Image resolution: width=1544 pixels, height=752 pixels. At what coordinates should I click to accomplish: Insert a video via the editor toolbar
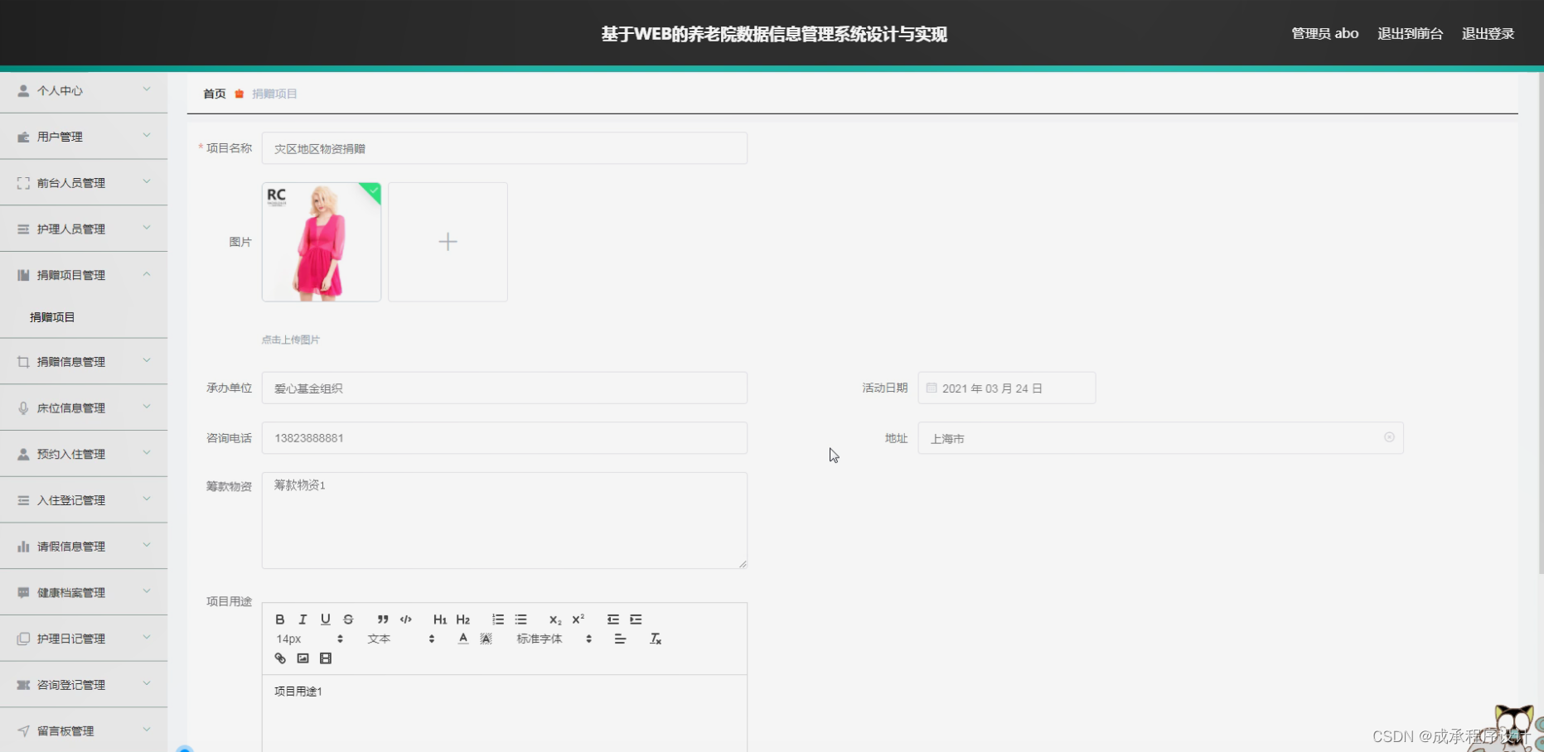tap(326, 658)
